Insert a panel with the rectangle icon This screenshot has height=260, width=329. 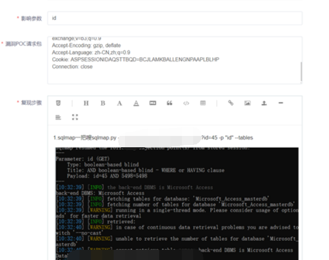point(153,103)
